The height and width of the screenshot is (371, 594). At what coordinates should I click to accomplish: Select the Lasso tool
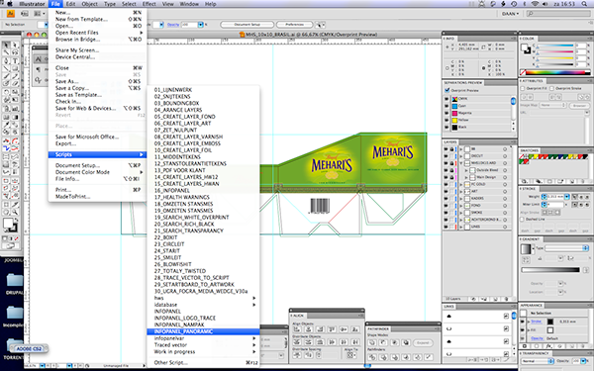(15, 52)
